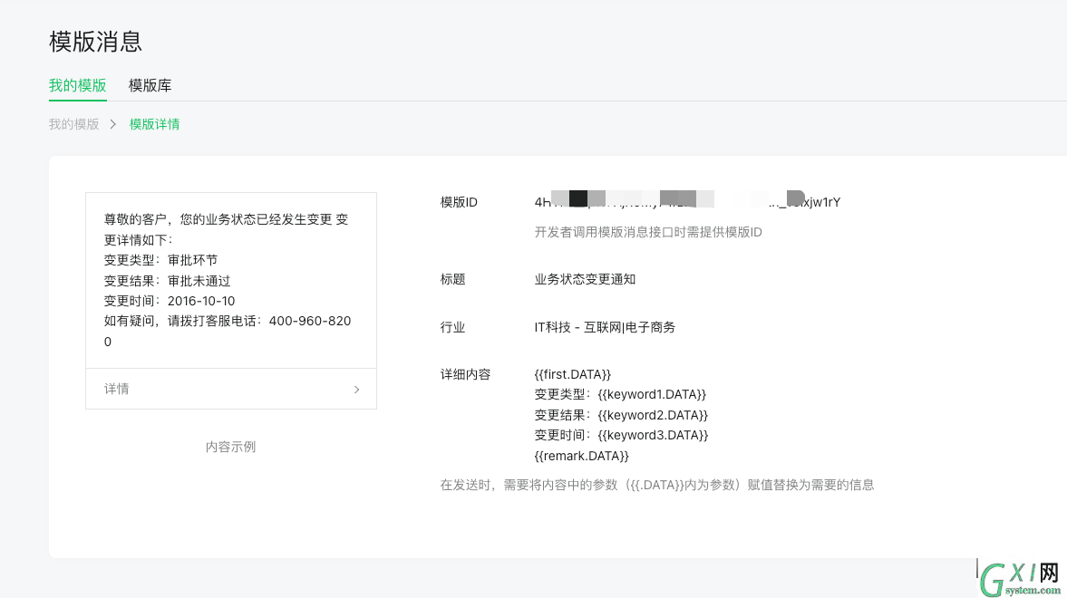This screenshot has width=1067, height=598.
Task: Click the preview line 变更类型：审批环节
Action: click(161, 261)
